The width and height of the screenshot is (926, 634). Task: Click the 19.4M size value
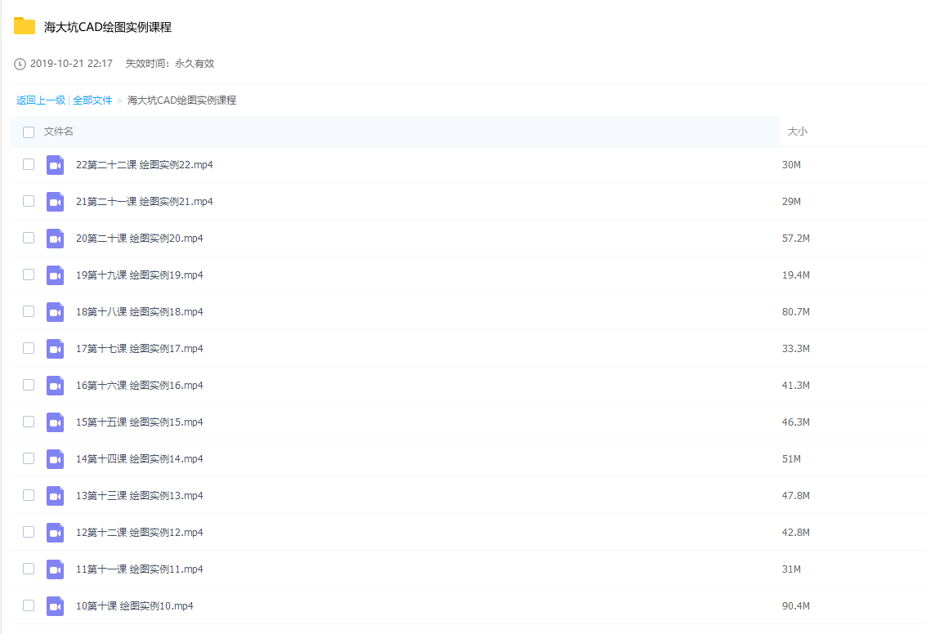(x=795, y=275)
